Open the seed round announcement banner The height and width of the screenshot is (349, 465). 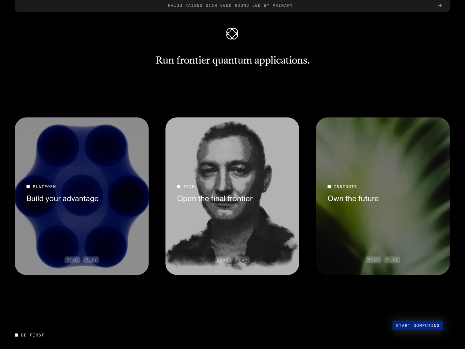[x=230, y=5]
